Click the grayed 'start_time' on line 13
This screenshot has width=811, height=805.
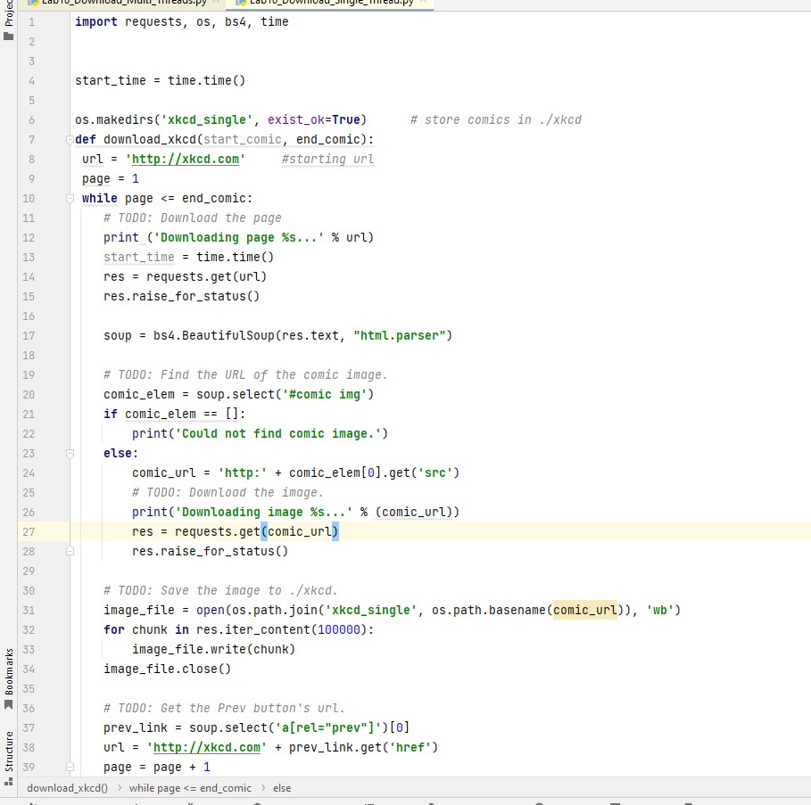click(138, 258)
